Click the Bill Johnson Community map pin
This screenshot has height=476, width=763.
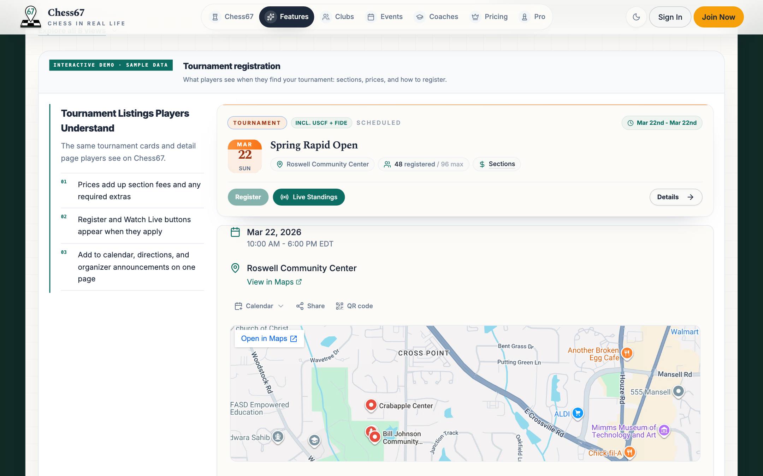(374, 438)
